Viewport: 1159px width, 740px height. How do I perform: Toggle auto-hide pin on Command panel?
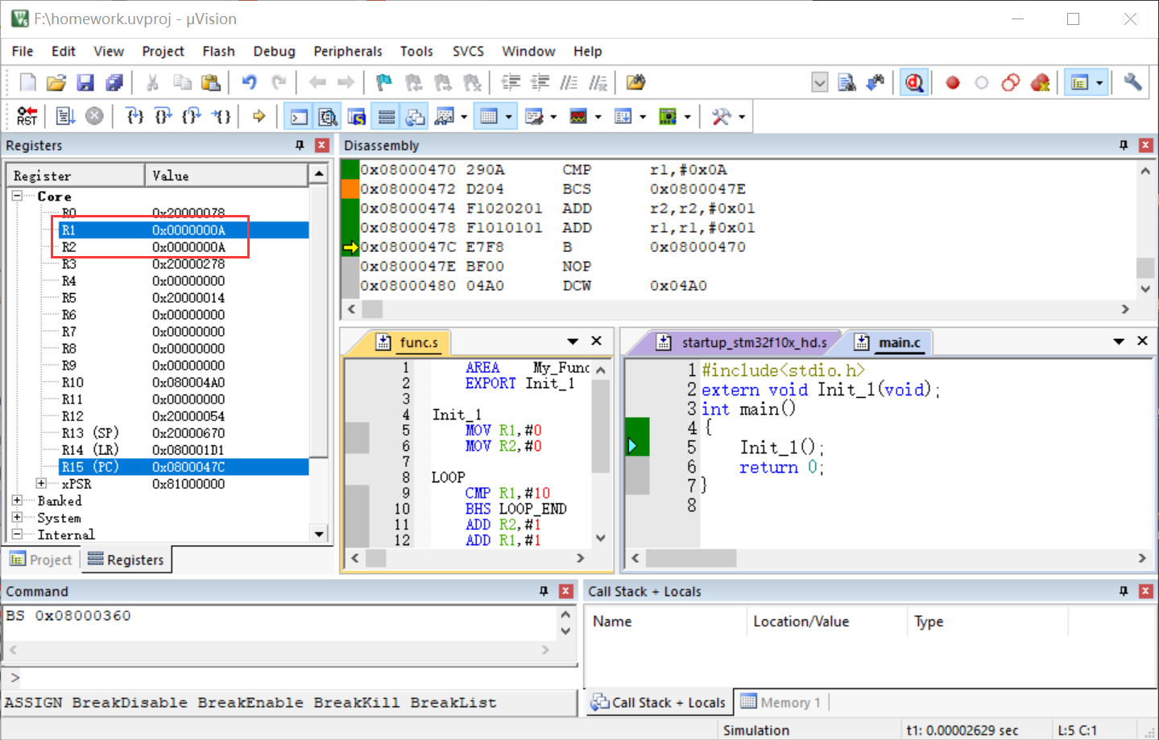click(x=544, y=591)
